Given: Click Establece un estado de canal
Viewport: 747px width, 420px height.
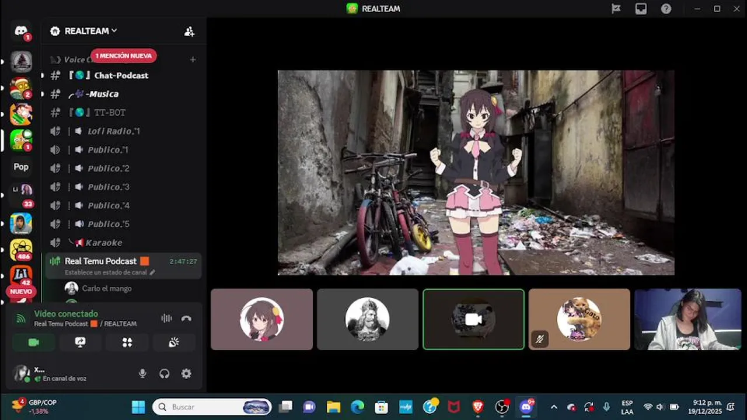Looking at the screenshot, I should [x=106, y=272].
